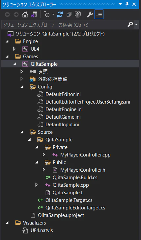Click the Engine folder icon
This screenshot has height=240, width=141.
click(x=18, y=41)
